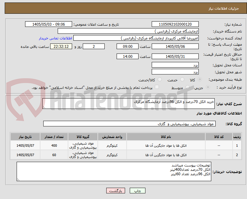Image resolution: width=247 pixels, height=199 pixels.
Task: Click the delivery province field یزد
Action: click(175, 65)
